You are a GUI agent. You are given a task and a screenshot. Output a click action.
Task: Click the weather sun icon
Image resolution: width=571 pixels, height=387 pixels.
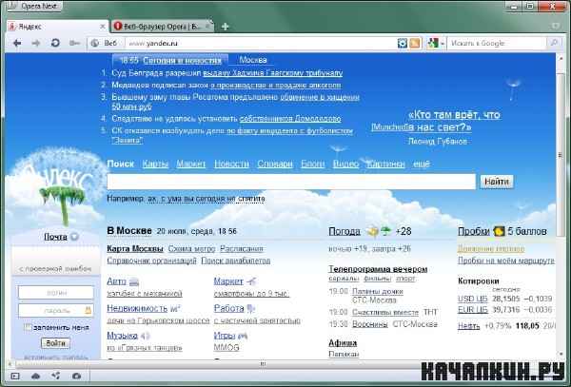373,231
